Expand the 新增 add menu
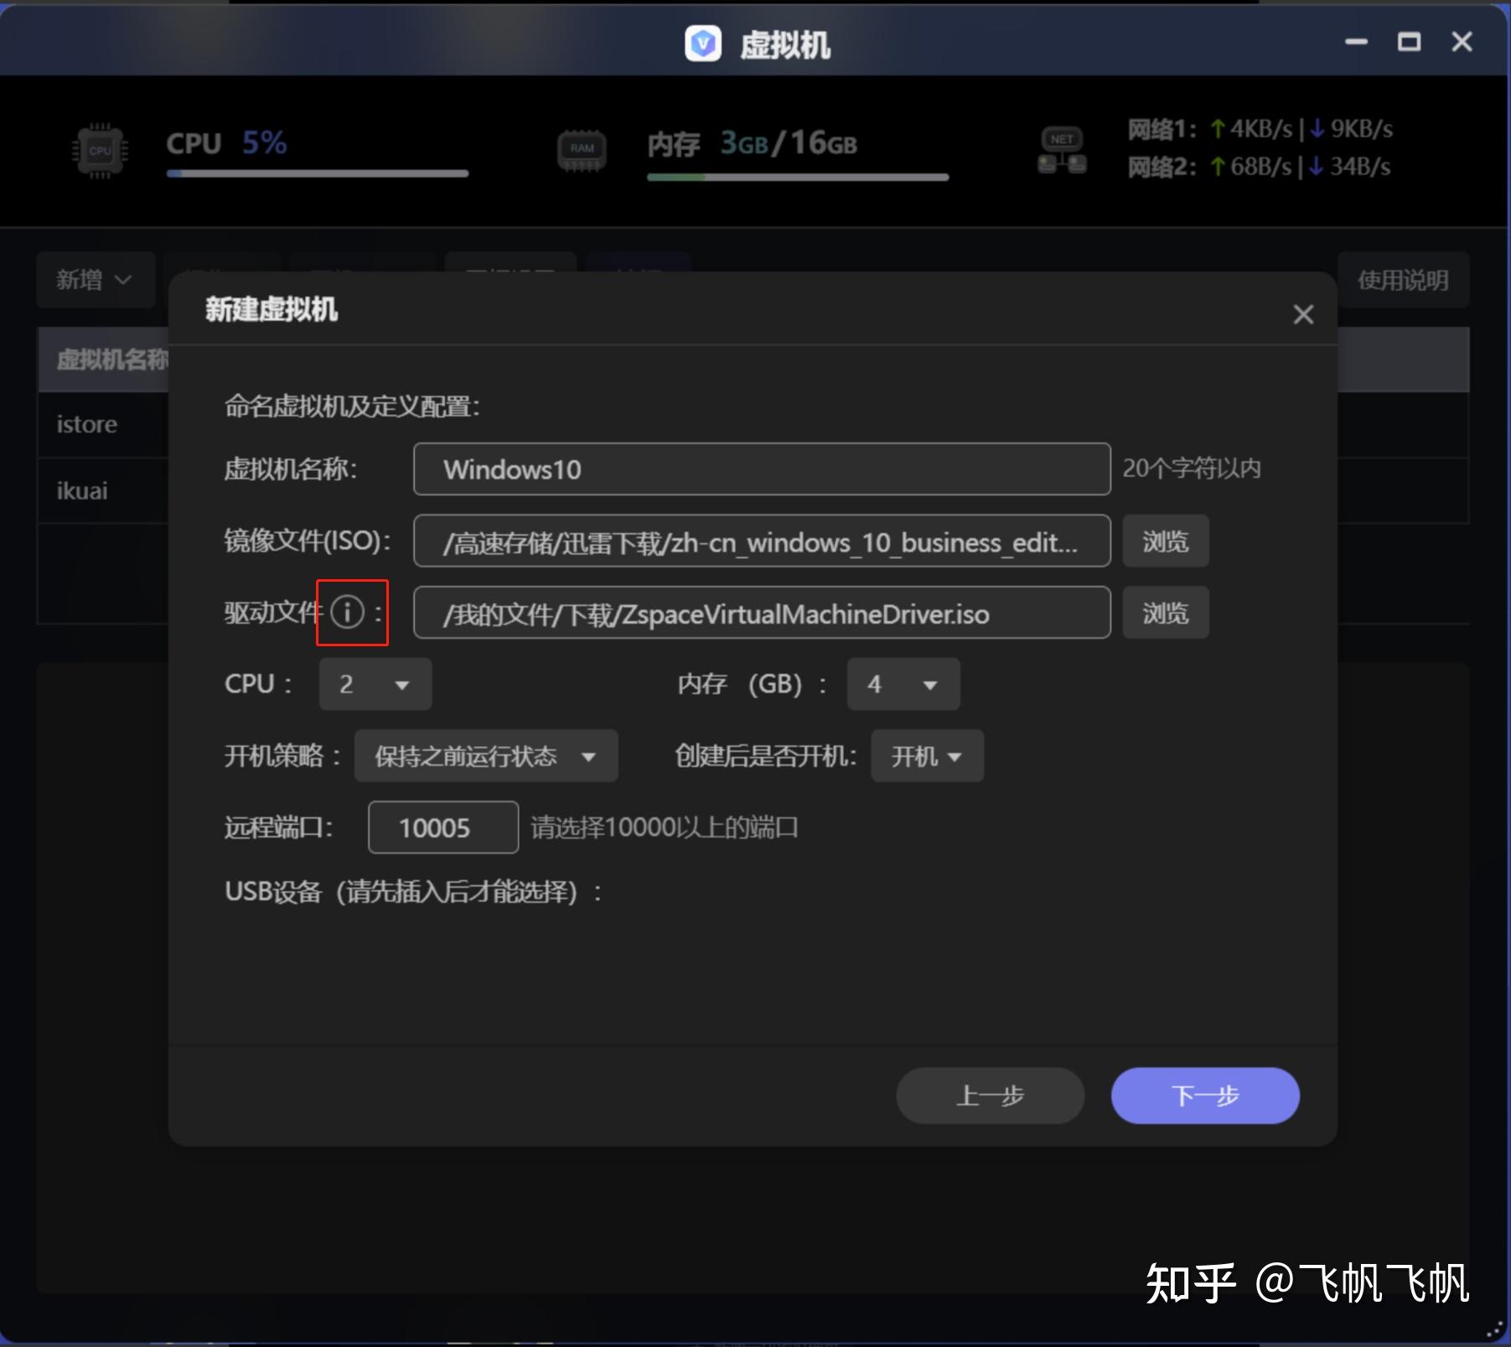This screenshot has width=1511, height=1347. point(95,280)
